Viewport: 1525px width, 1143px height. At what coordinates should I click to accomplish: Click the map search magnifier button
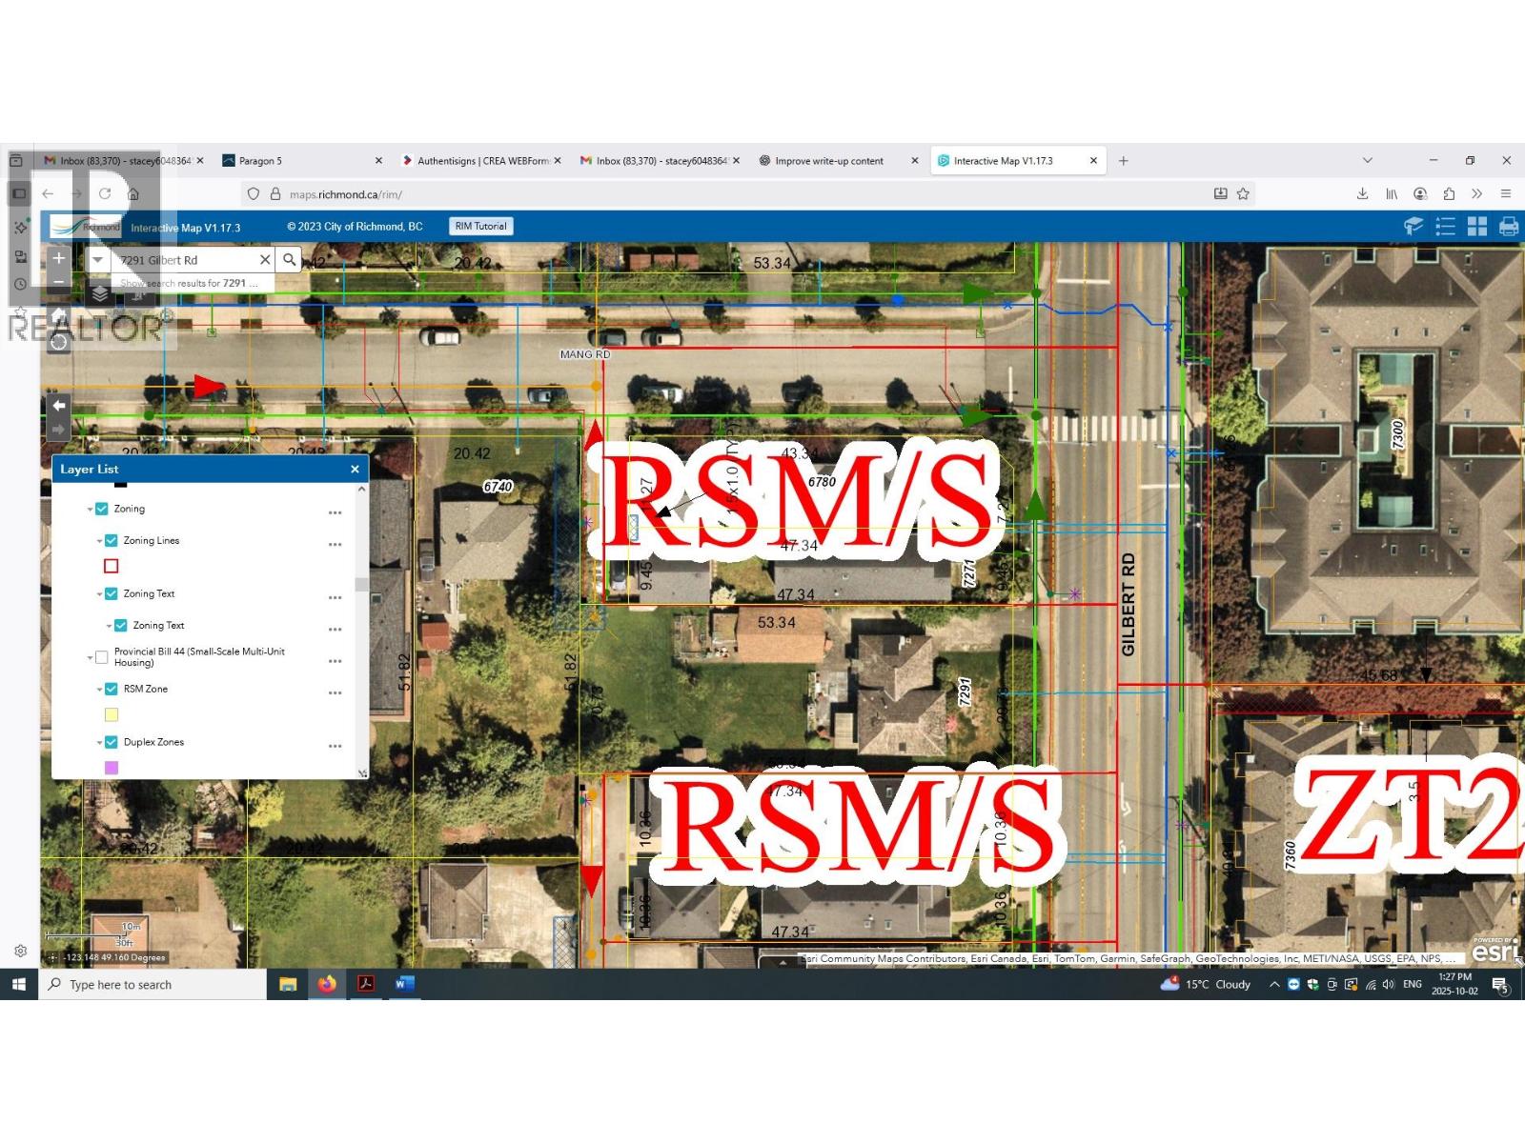point(290,259)
